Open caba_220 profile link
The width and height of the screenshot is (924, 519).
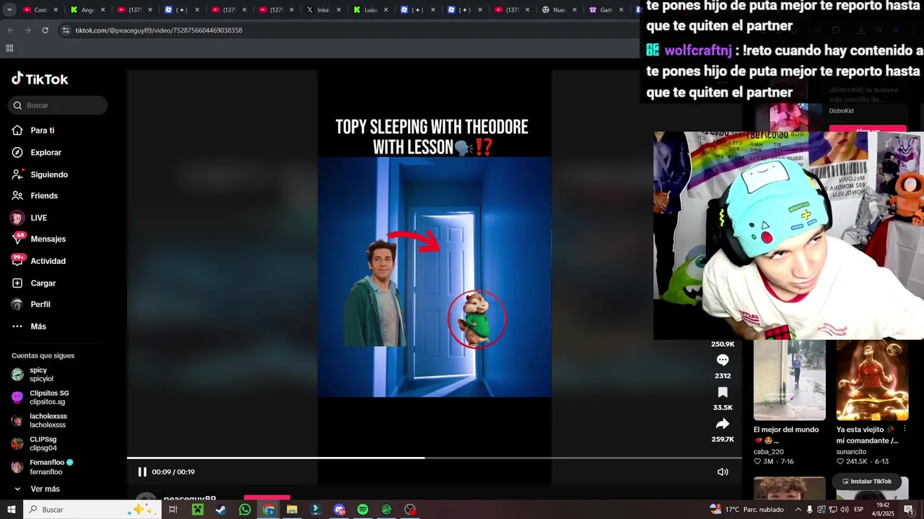[x=769, y=452]
